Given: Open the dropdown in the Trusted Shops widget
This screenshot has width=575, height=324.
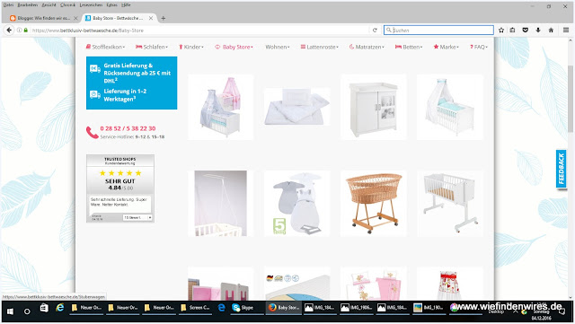Looking at the screenshot, I should pos(137,218).
